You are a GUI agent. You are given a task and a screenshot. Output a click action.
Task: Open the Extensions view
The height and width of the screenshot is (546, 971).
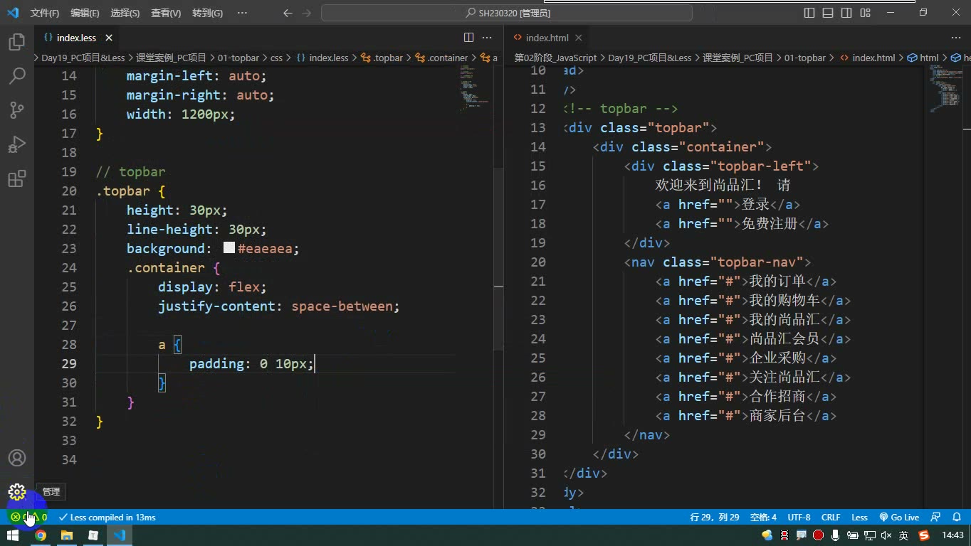coord(17,178)
